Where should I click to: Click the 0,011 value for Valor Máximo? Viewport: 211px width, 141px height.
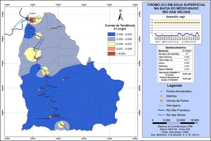[187, 60]
